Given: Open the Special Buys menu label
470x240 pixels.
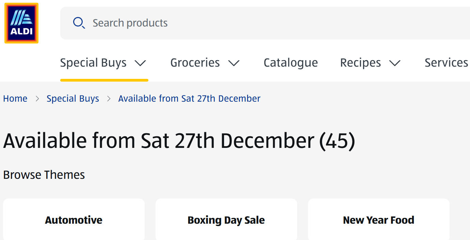Looking at the screenshot, I should click(x=93, y=63).
